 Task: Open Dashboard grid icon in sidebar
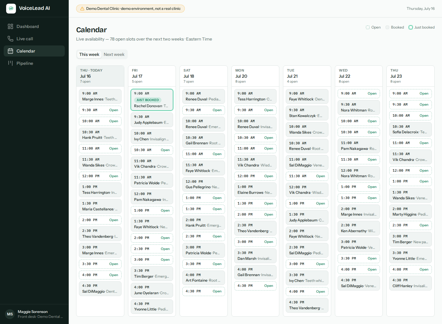pyautogui.click(x=10, y=26)
